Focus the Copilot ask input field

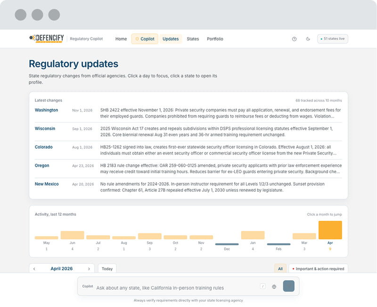tap(177, 288)
